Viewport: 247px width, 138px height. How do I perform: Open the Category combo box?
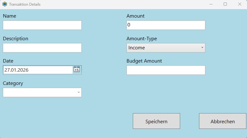click(39, 92)
